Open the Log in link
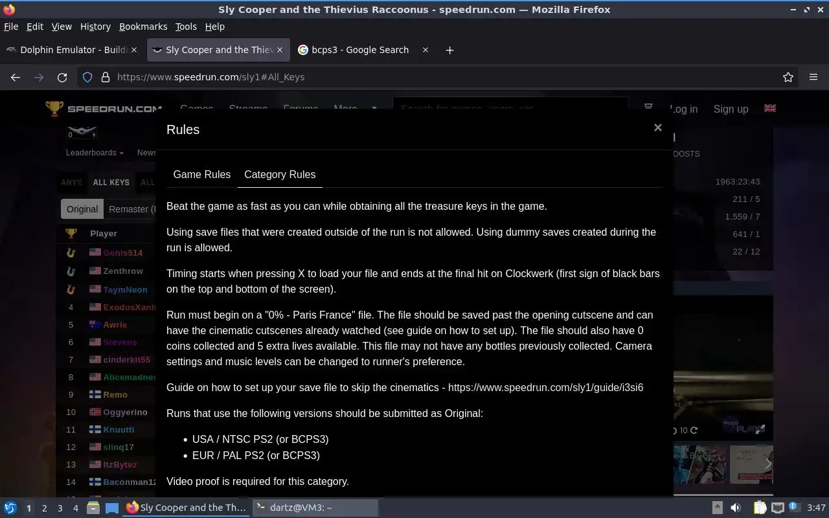This screenshot has width=829, height=518. (x=684, y=109)
